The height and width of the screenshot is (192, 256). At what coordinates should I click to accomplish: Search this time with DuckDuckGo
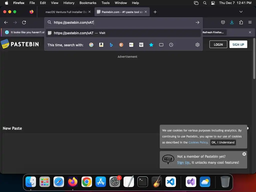[x=121, y=45]
